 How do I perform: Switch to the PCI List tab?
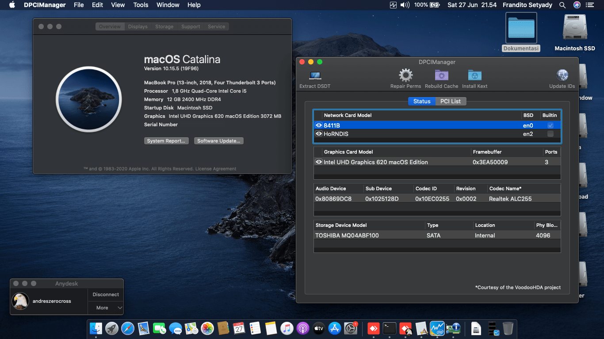[450, 101]
